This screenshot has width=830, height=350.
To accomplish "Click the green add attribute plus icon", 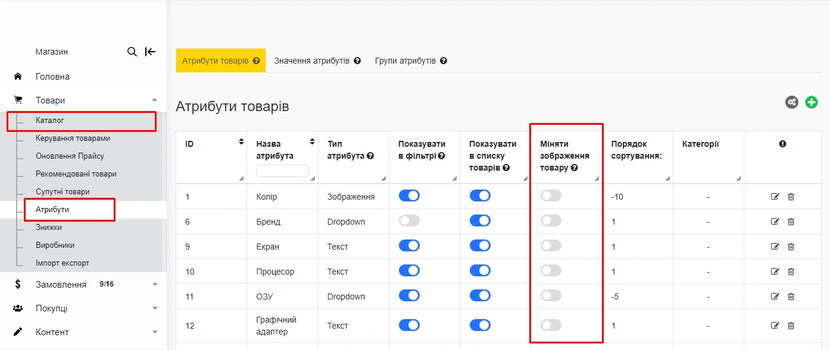I will point(811,102).
